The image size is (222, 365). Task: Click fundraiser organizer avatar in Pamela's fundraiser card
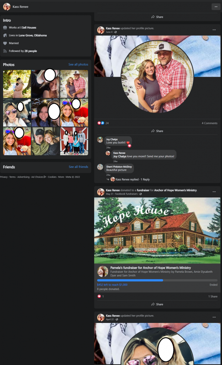[103, 271]
